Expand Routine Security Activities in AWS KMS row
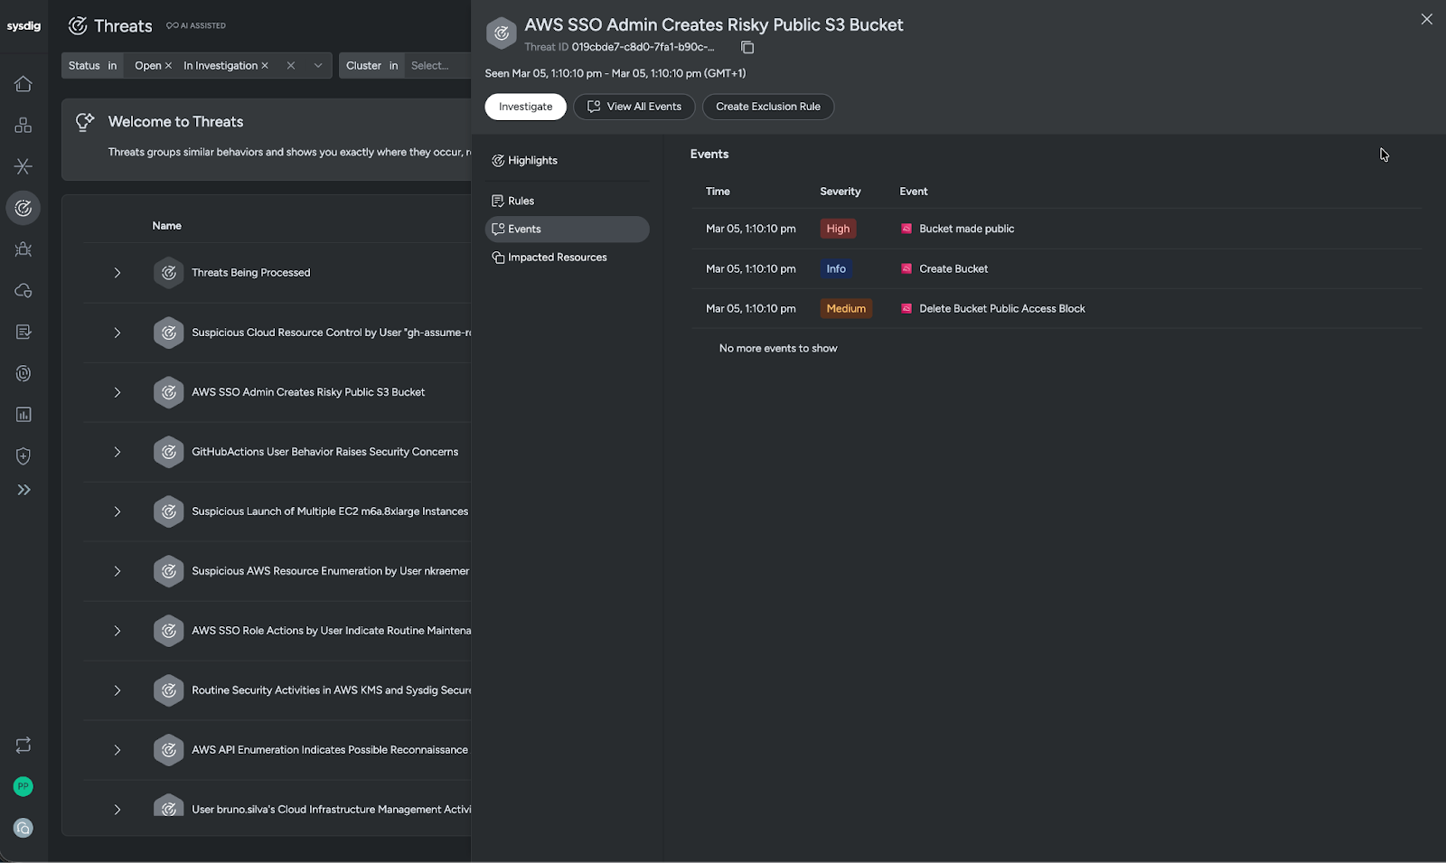This screenshot has height=863, width=1446. [x=117, y=690]
